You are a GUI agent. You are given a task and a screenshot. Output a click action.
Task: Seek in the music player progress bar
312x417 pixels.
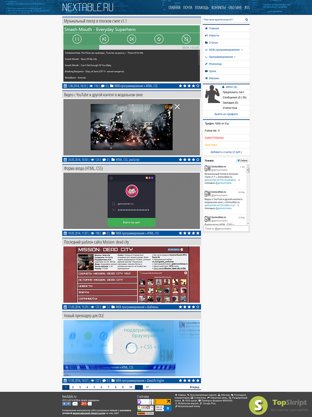click(x=131, y=47)
